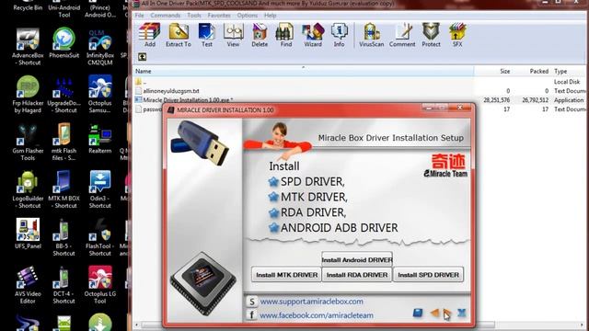The image size is (589, 331).
Task: Open the FlashTool Shortcut desktop icon
Action: (x=100, y=237)
